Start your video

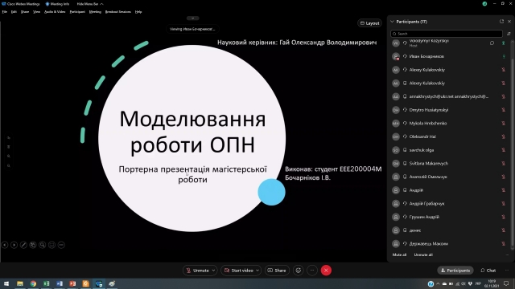[239, 271]
